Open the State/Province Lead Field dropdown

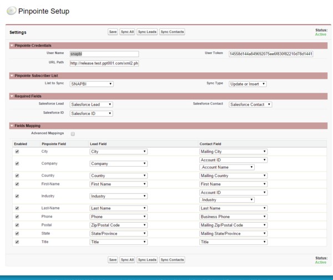pyautogui.click(x=119, y=233)
